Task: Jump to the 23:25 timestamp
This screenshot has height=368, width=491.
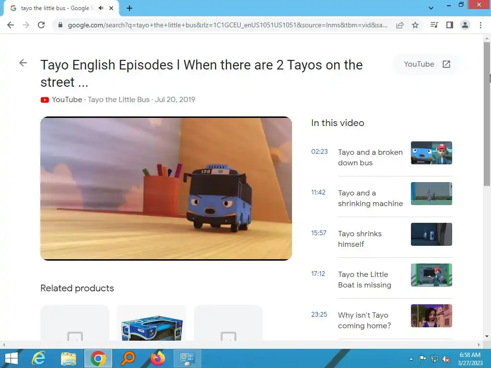Action: click(x=319, y=314)
